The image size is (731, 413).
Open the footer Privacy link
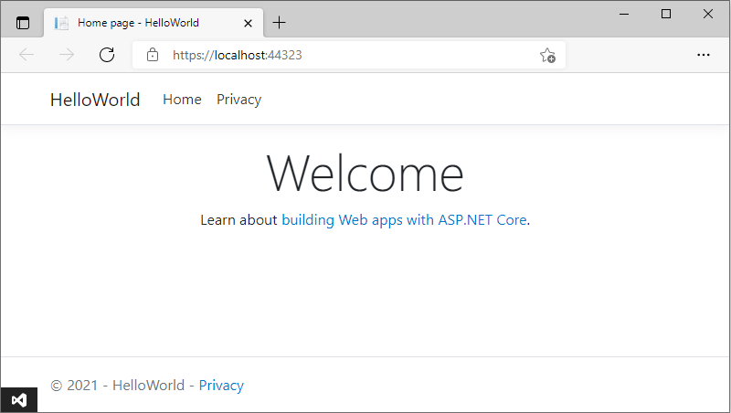tap(221, 386)
